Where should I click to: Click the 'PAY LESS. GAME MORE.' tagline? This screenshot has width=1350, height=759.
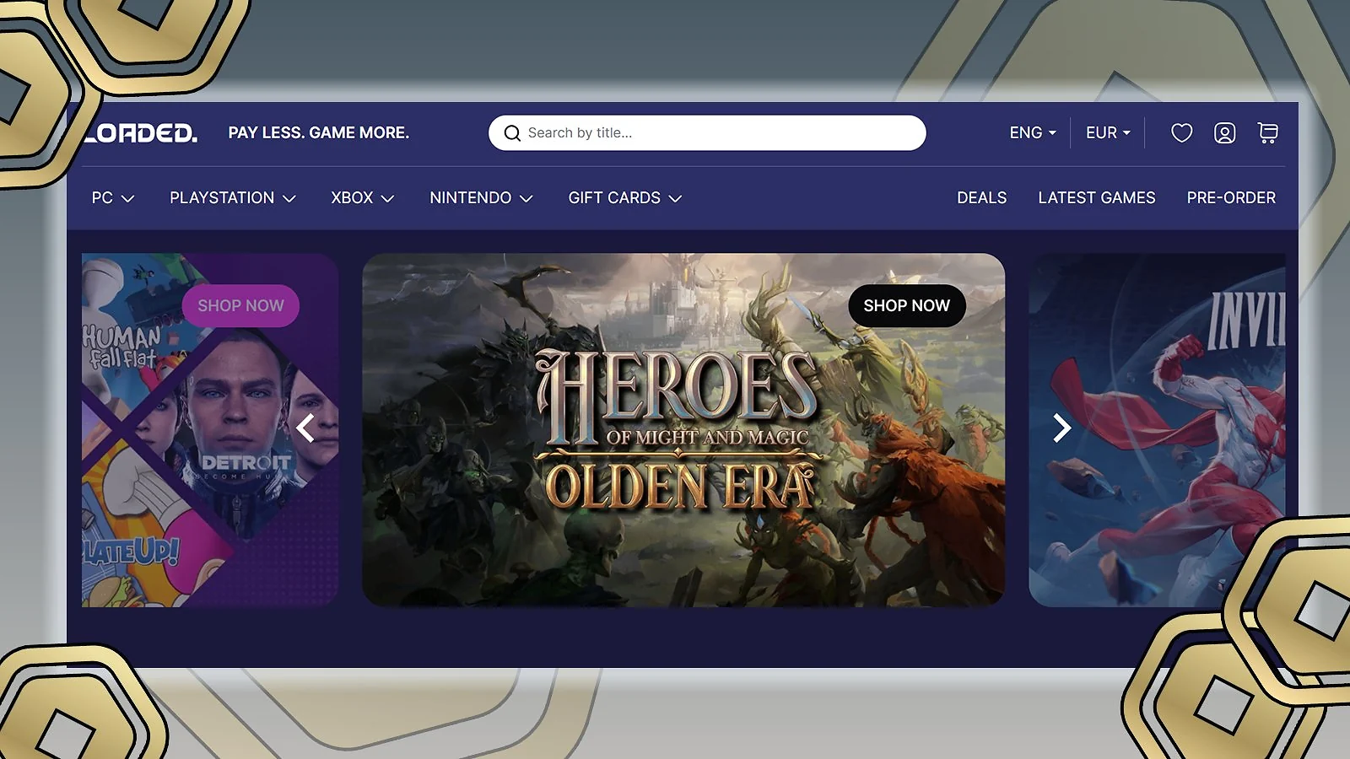point(319,133)
